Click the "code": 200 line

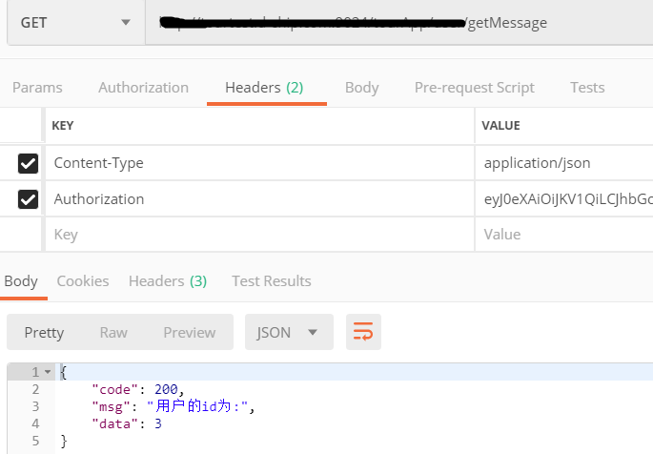click(x=137, y=389)
